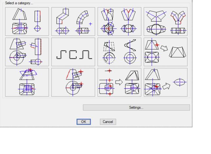Choose the transition-to-faceted-shape conversion category

pos(166,52)
